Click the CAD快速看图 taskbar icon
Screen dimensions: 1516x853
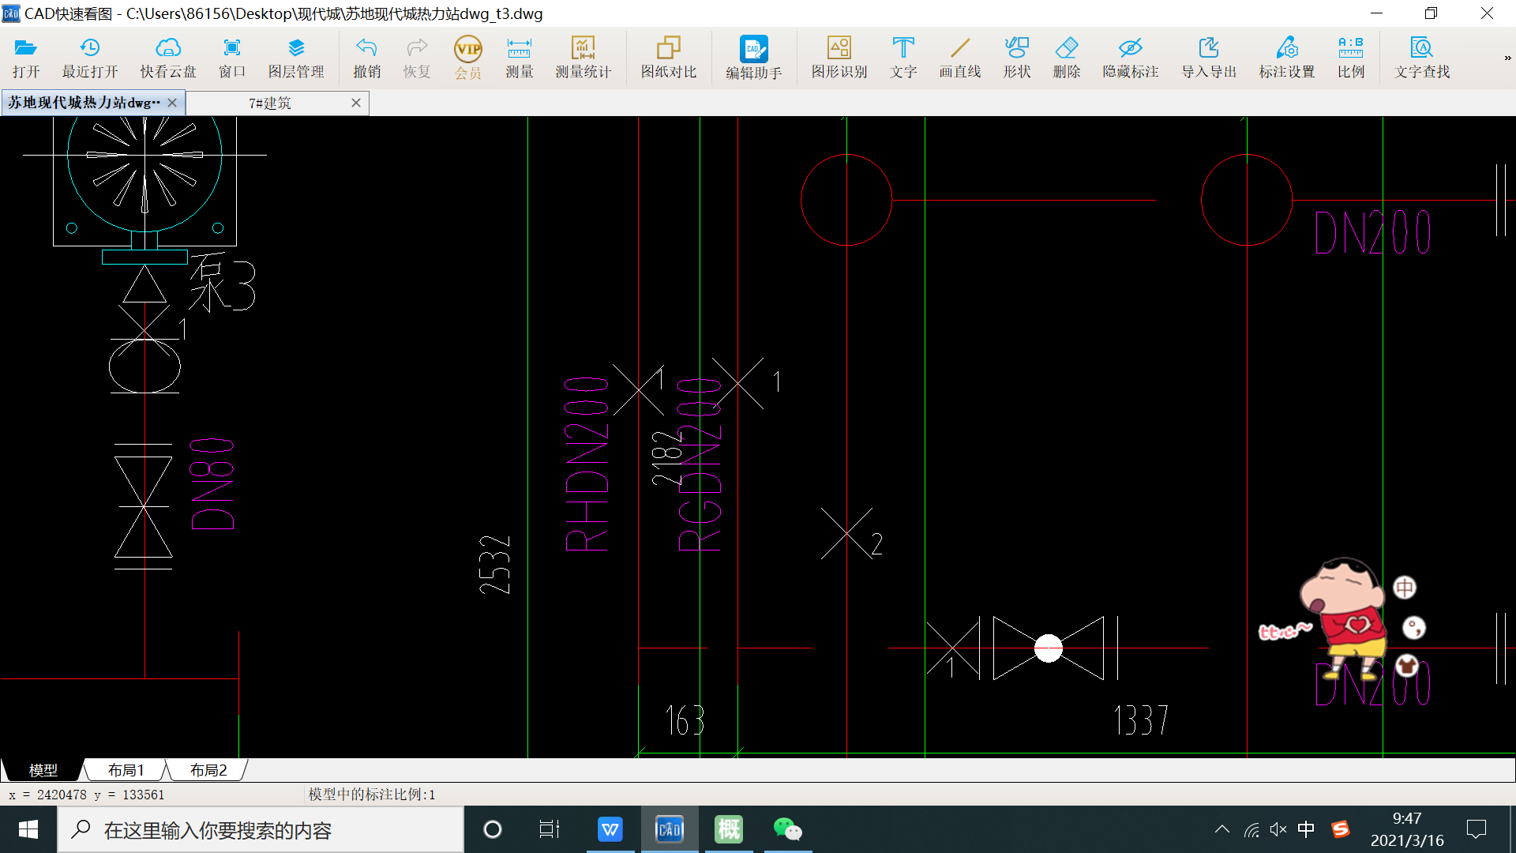click(x=670, y=829)
